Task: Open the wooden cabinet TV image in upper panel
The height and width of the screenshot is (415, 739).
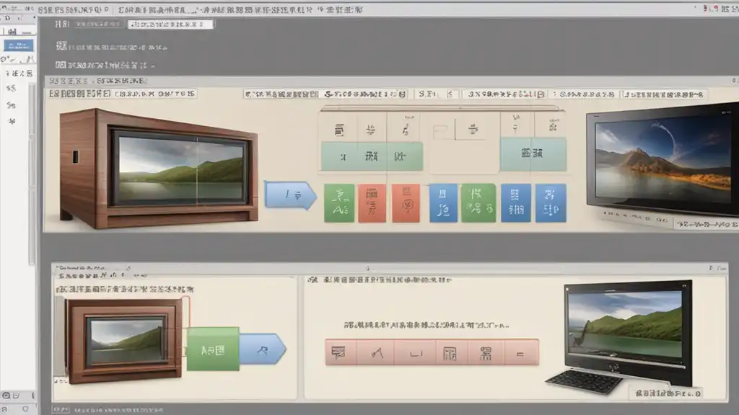Action: coord(159,168)
